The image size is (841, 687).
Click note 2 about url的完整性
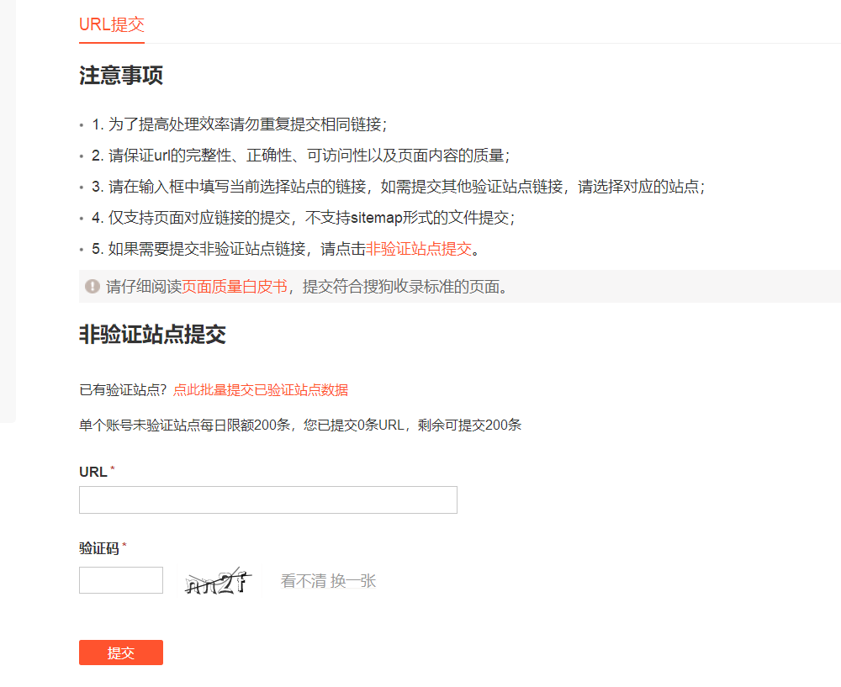[301, 156]
